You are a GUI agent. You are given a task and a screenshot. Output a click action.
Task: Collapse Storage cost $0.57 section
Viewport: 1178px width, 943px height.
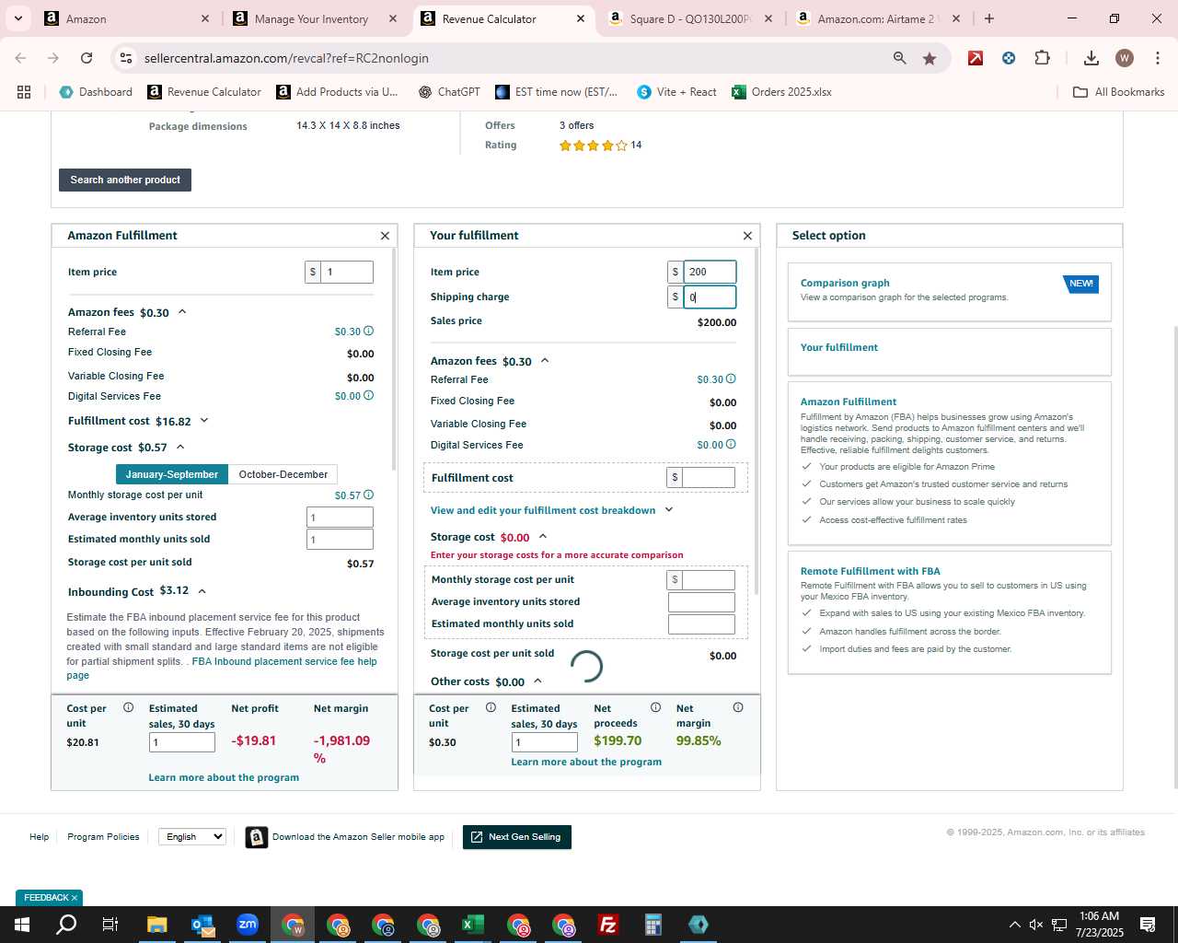[180, 447]
